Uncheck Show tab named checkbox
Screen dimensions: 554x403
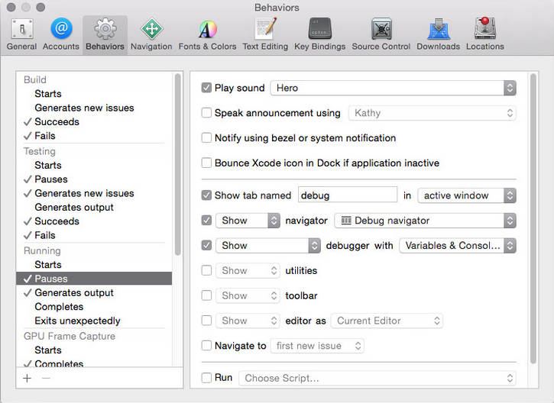click(x=206, y=195)
